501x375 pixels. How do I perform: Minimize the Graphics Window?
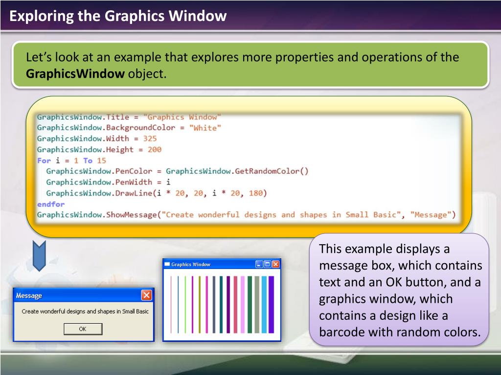[x=259, y=264]
